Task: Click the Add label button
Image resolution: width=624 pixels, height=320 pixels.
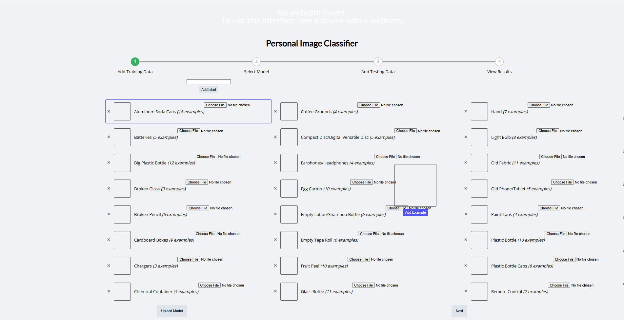Action: point(209,90)
